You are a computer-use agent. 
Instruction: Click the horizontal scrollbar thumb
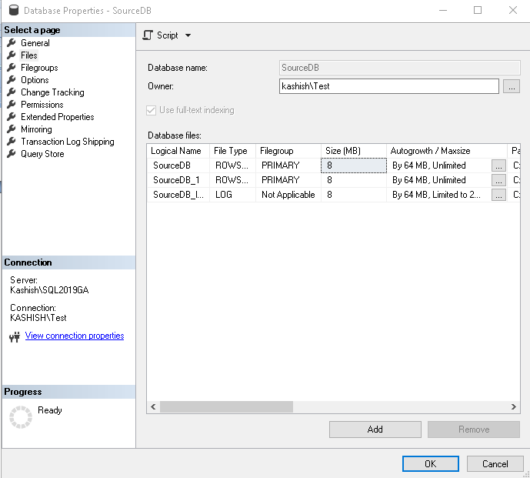(226, 406)
